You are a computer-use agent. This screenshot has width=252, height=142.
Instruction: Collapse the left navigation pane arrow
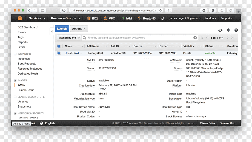click(x=52, y=31)
